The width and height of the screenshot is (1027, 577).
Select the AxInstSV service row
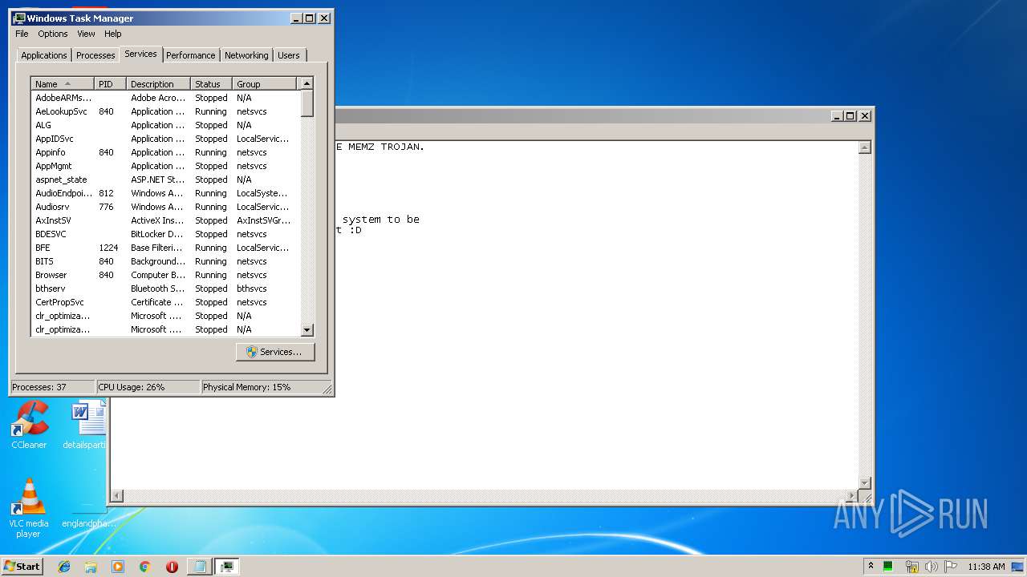tap(165, 220)
